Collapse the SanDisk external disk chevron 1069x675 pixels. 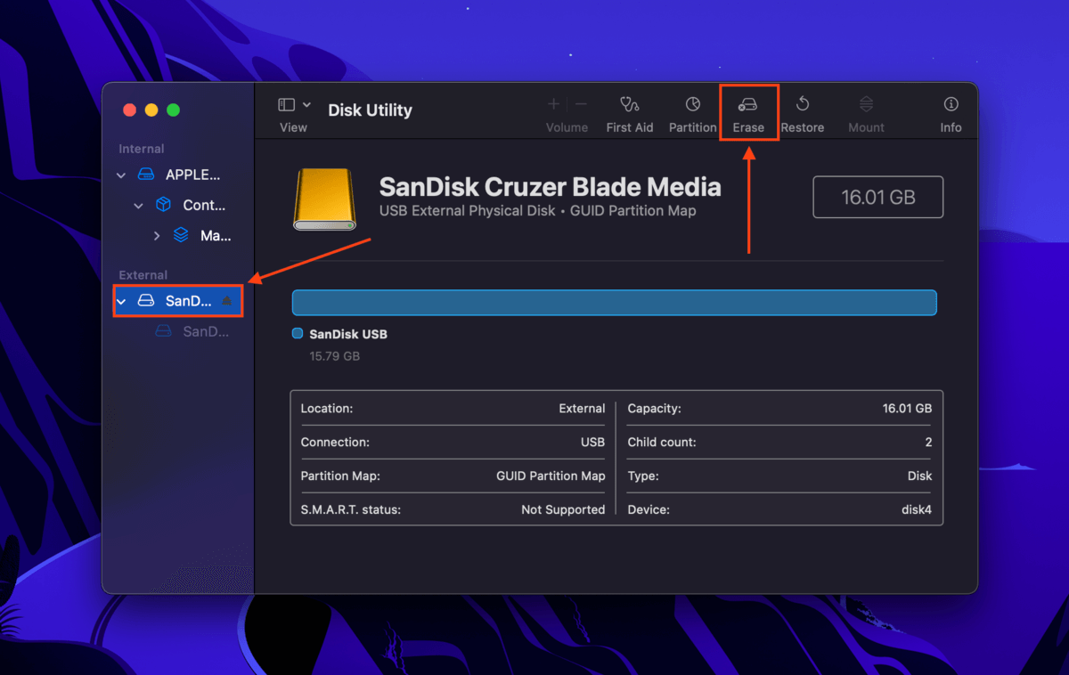122,302
